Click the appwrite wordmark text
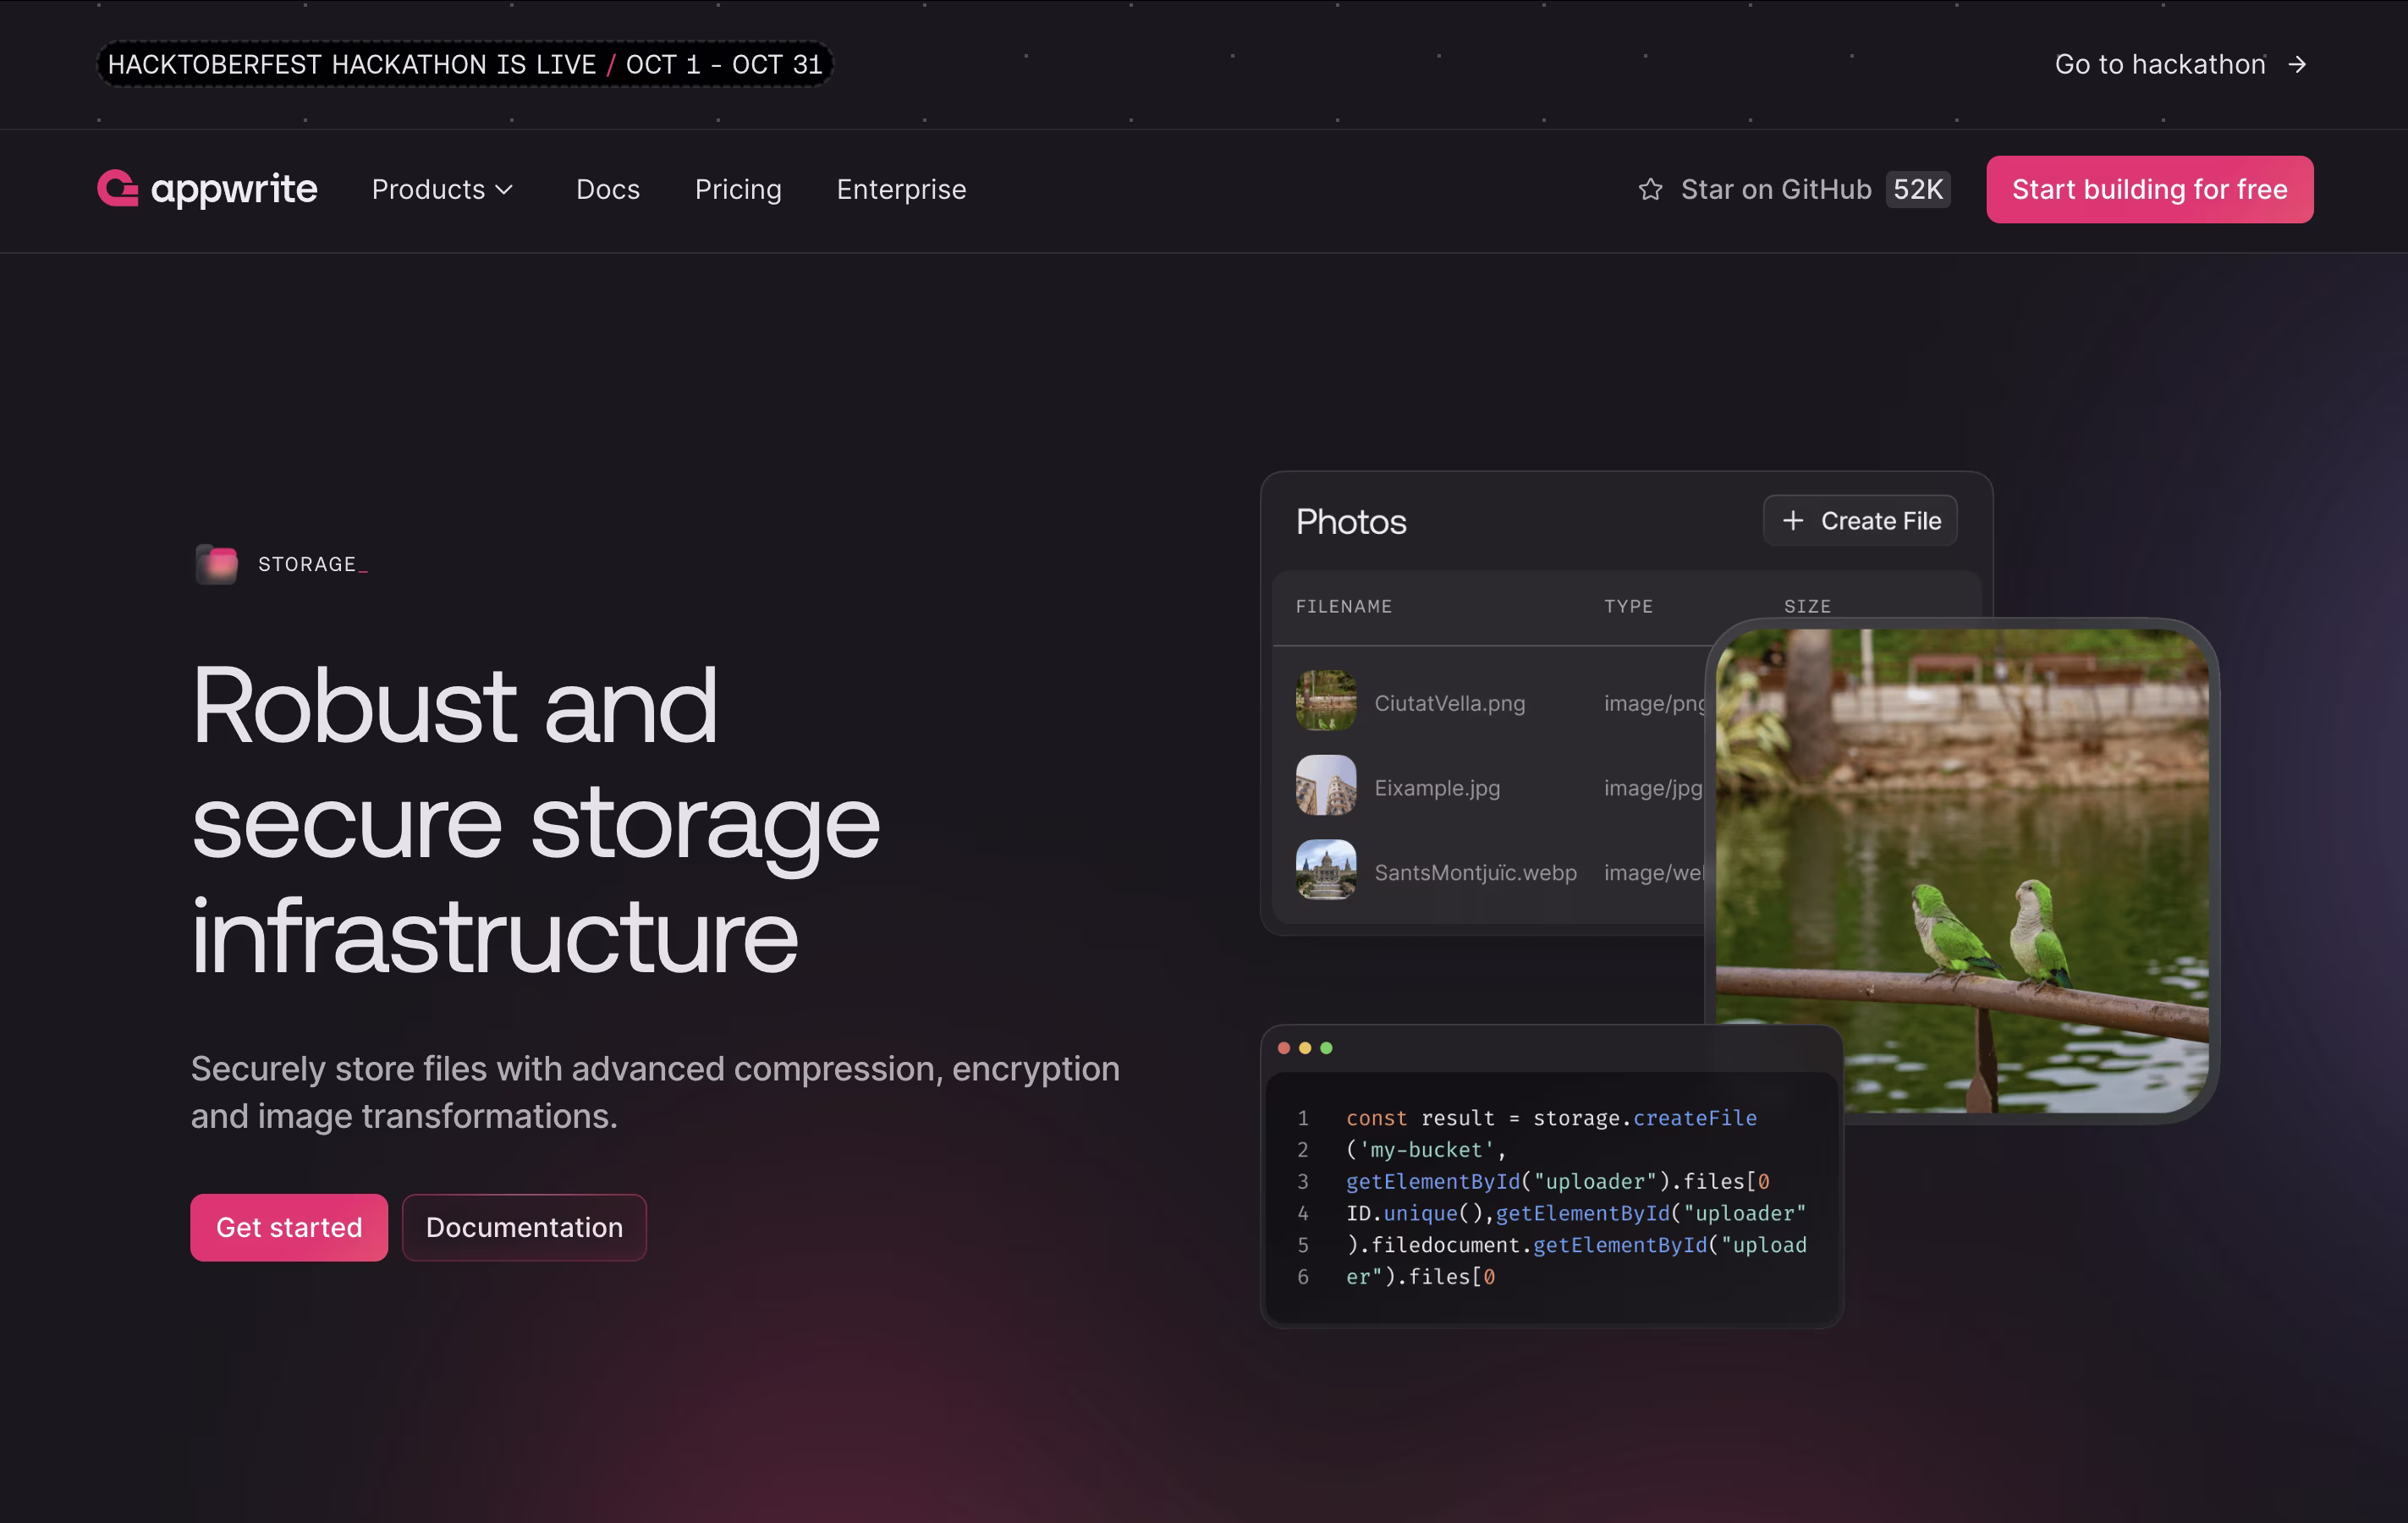This screenshot has height=1523, width=2408. pyautogui.click(x=234, y=189)
